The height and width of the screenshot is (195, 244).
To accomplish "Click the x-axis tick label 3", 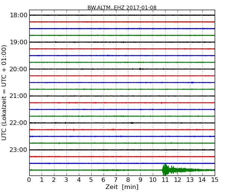I will [66, 180].
